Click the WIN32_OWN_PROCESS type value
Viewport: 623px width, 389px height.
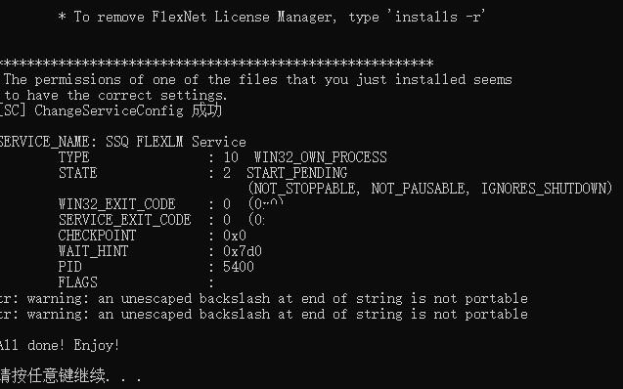320,157
